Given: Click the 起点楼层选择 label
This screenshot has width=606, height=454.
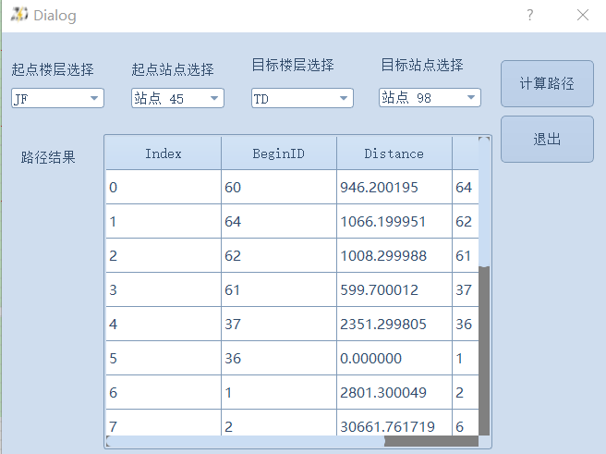Looking at the screenshot, I should click(53, 69).
